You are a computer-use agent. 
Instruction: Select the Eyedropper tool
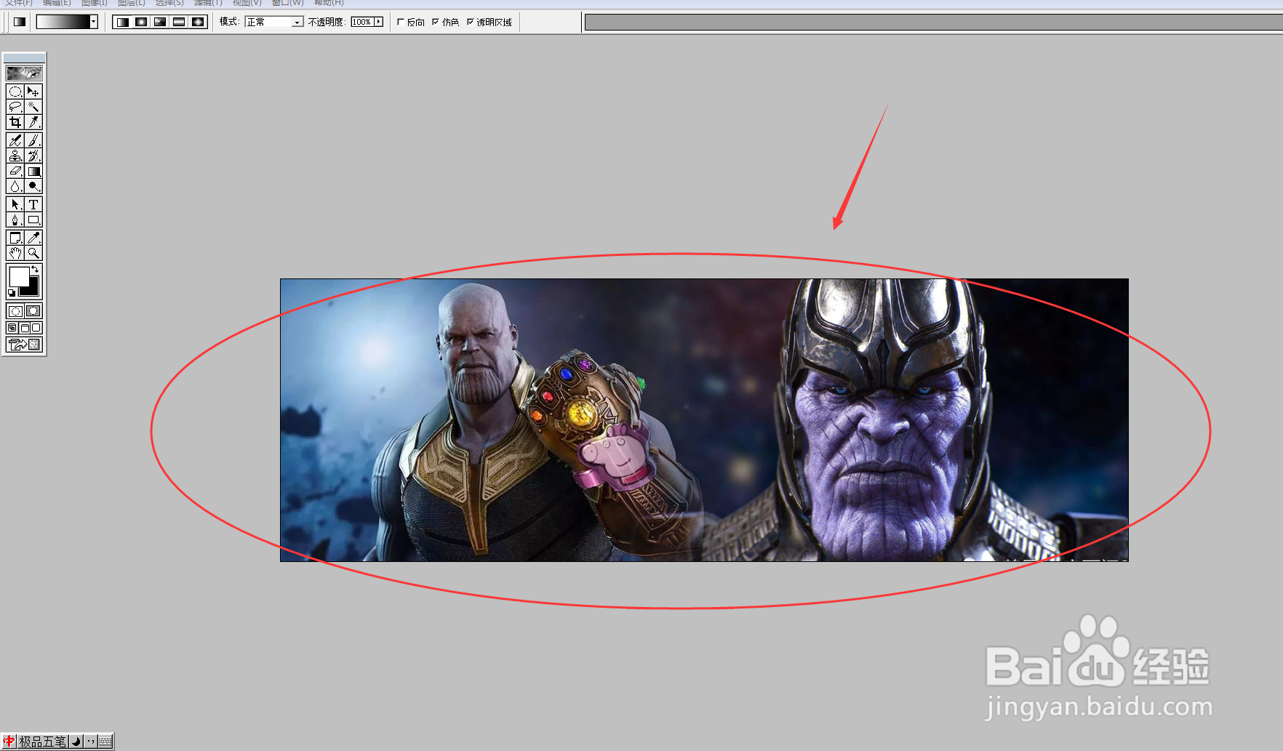pyautogui.click(x=33, y=238)
